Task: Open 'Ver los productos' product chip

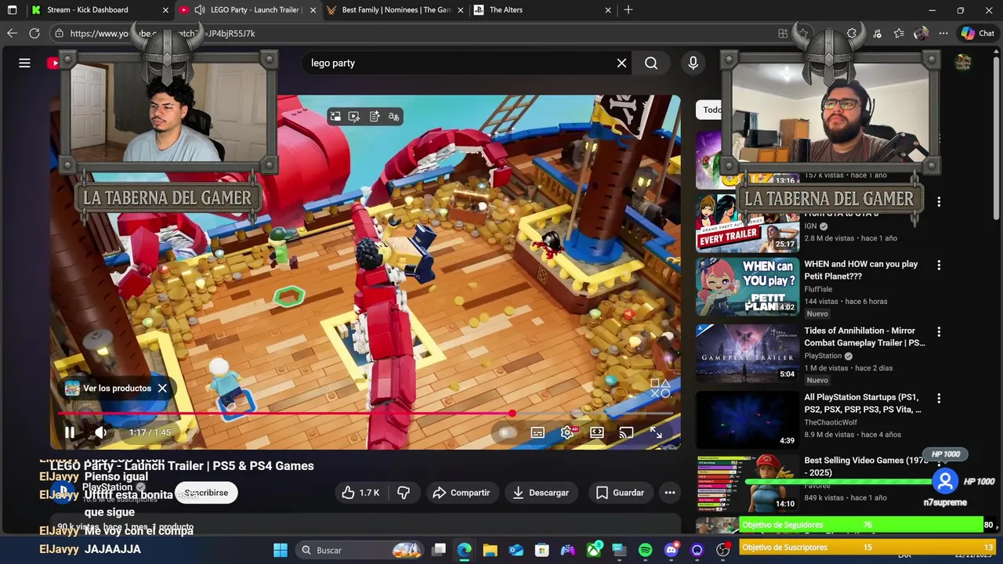Action: pos(109,389)
